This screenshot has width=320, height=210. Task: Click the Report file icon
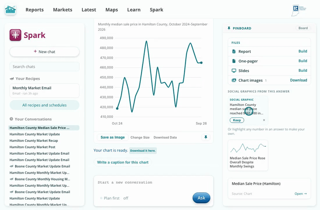click(x=234, y=51)
